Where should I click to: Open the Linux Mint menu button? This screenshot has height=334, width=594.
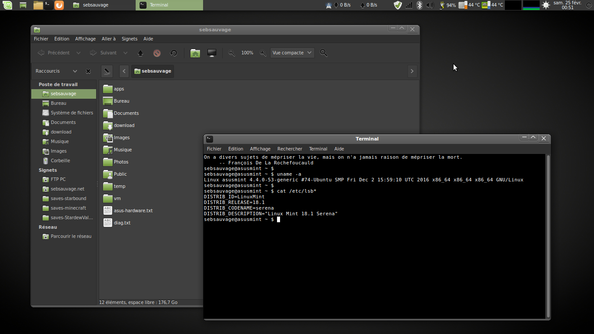pos(8,5)
